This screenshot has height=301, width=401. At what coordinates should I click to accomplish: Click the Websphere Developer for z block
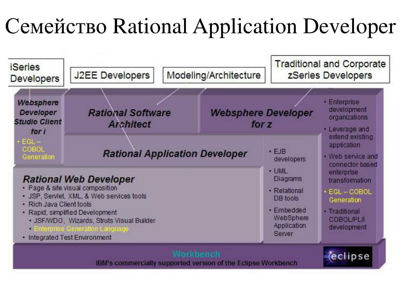[x=261, y=118]
